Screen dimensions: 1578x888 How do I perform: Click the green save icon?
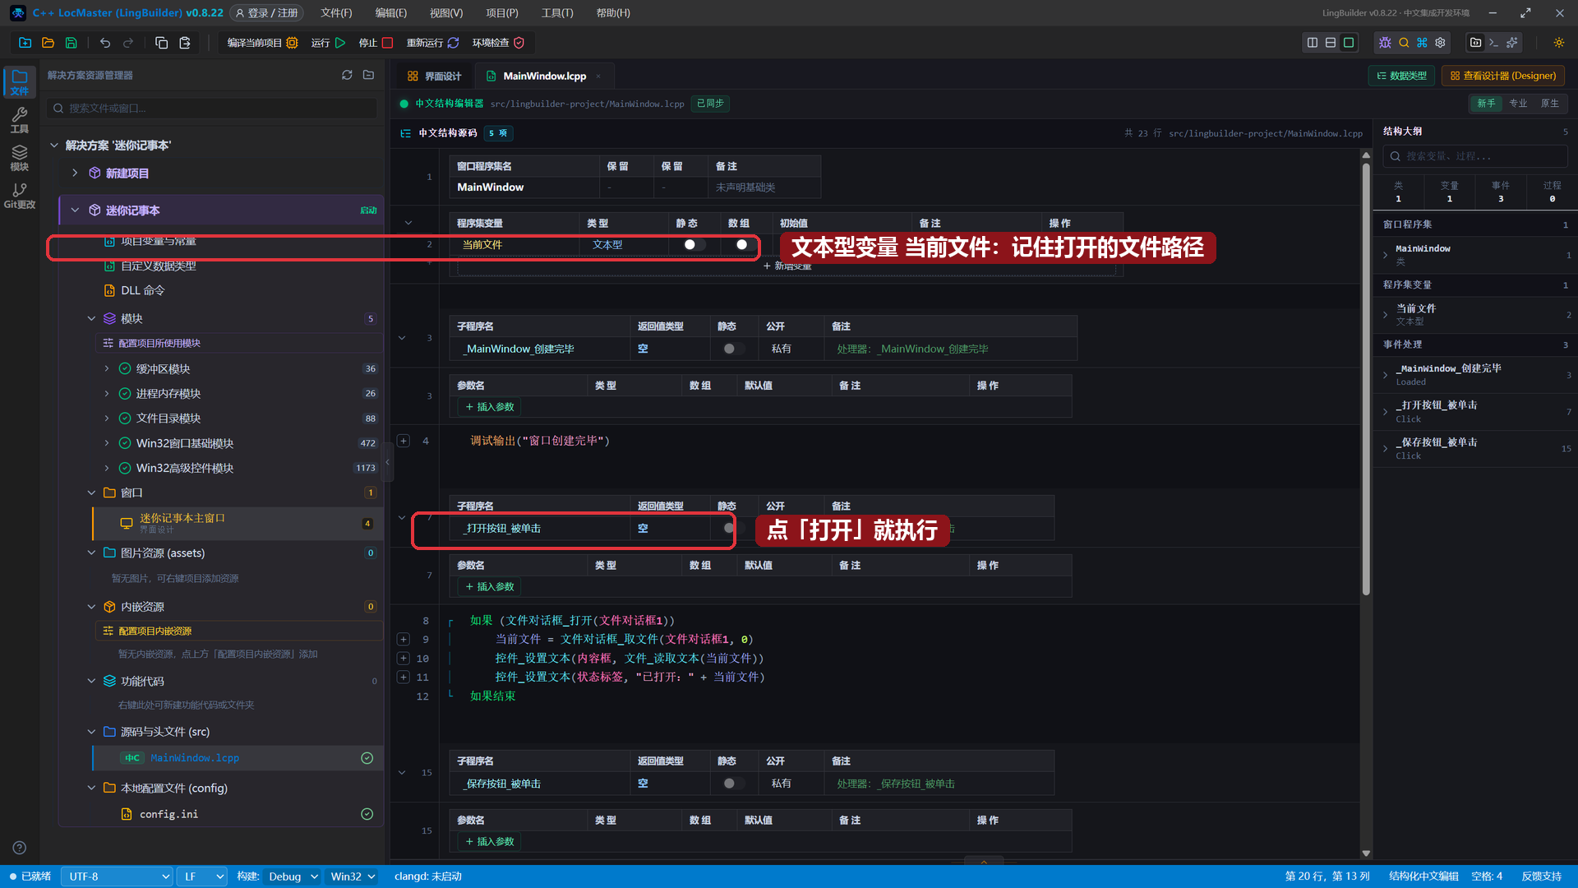pos(71,43)
